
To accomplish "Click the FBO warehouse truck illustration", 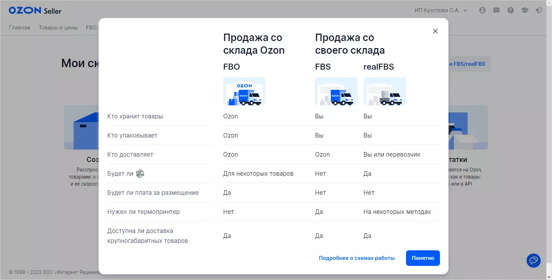I will click(x=244, y=91).
